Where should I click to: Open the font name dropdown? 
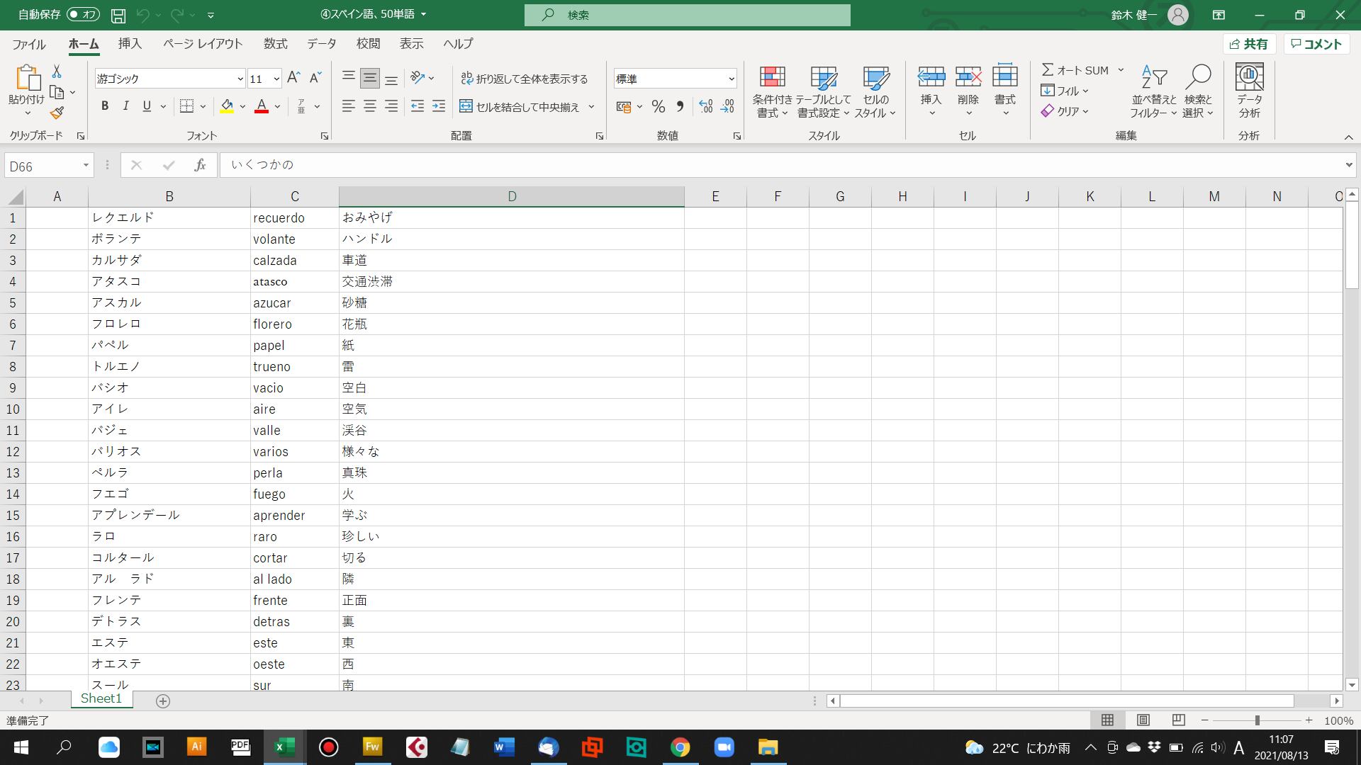pos(240,79)
